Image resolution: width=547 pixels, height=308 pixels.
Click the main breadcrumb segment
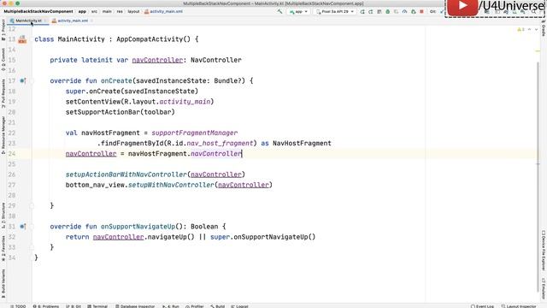coord(107,11)
